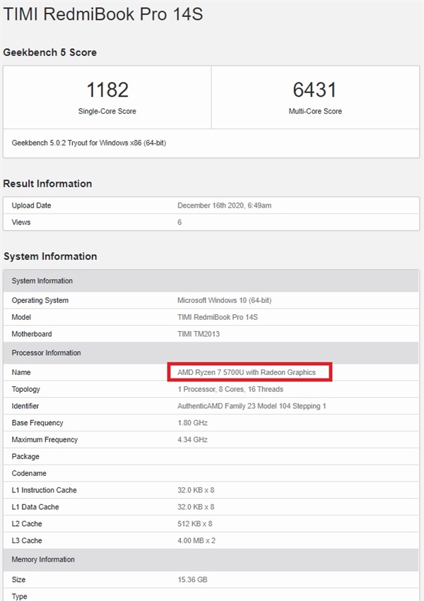
Task: Select the Maximum Frequency value 4.34 GHz
Action: point(192,439)
